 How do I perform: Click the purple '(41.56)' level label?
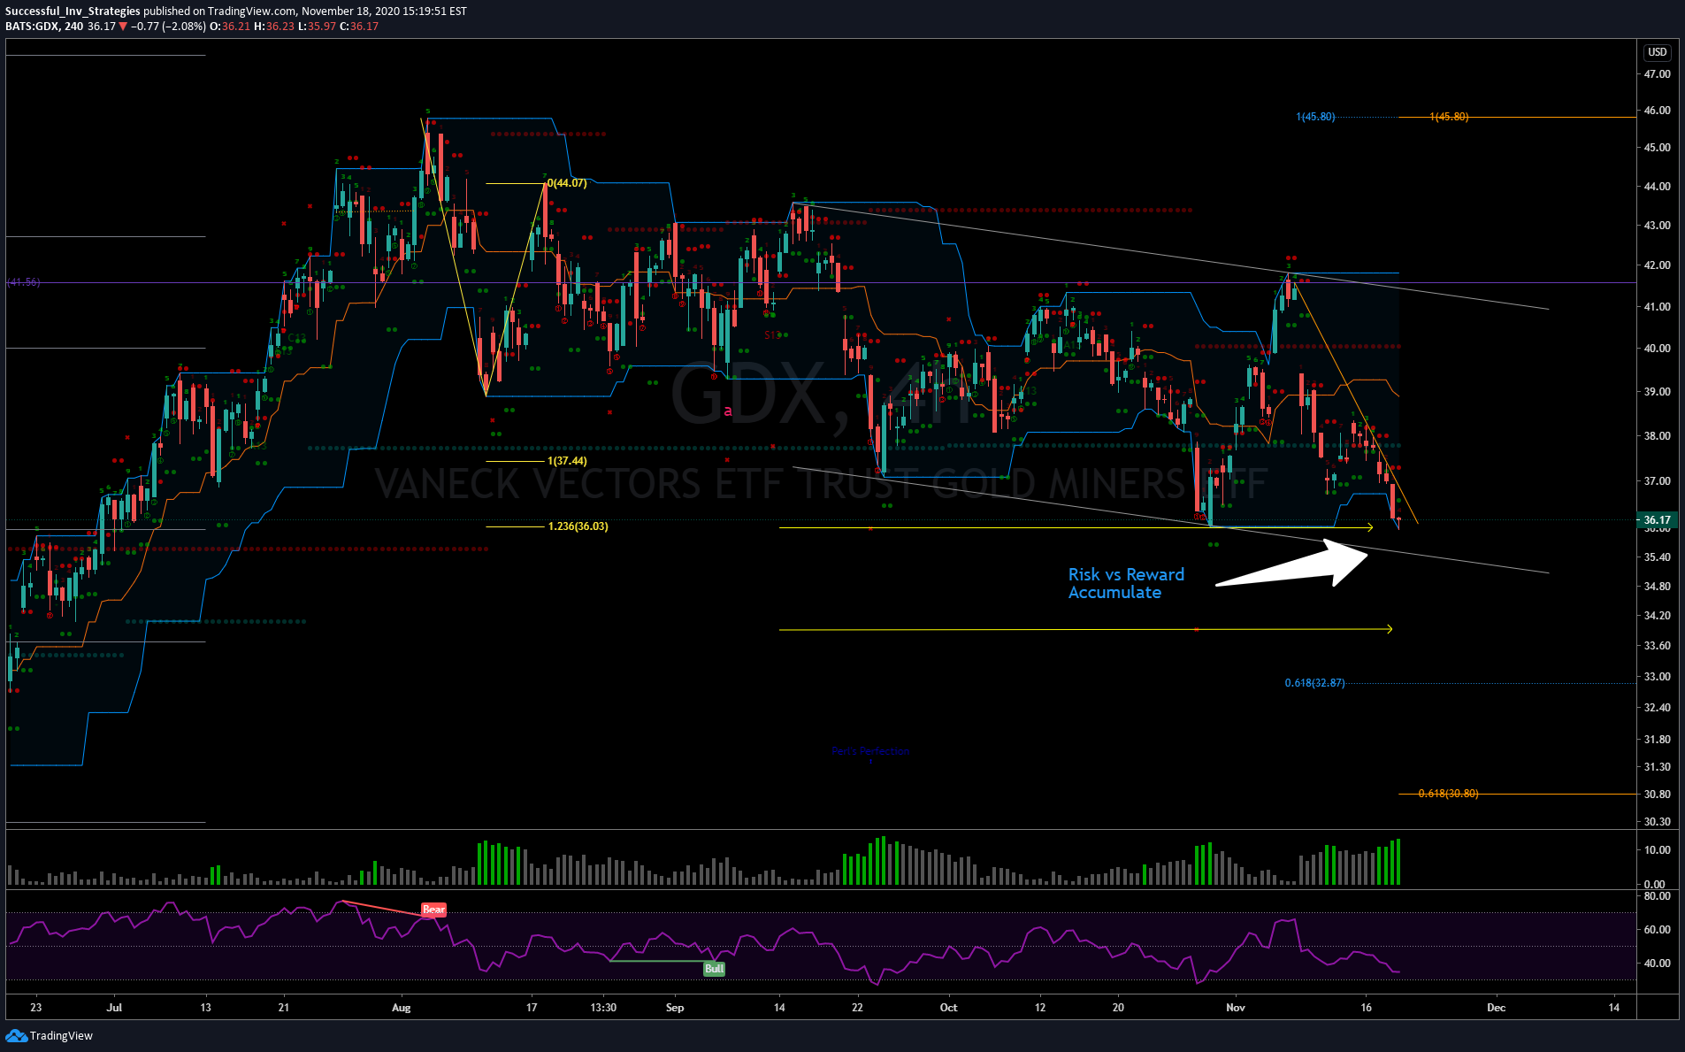(x=23, y=282)
